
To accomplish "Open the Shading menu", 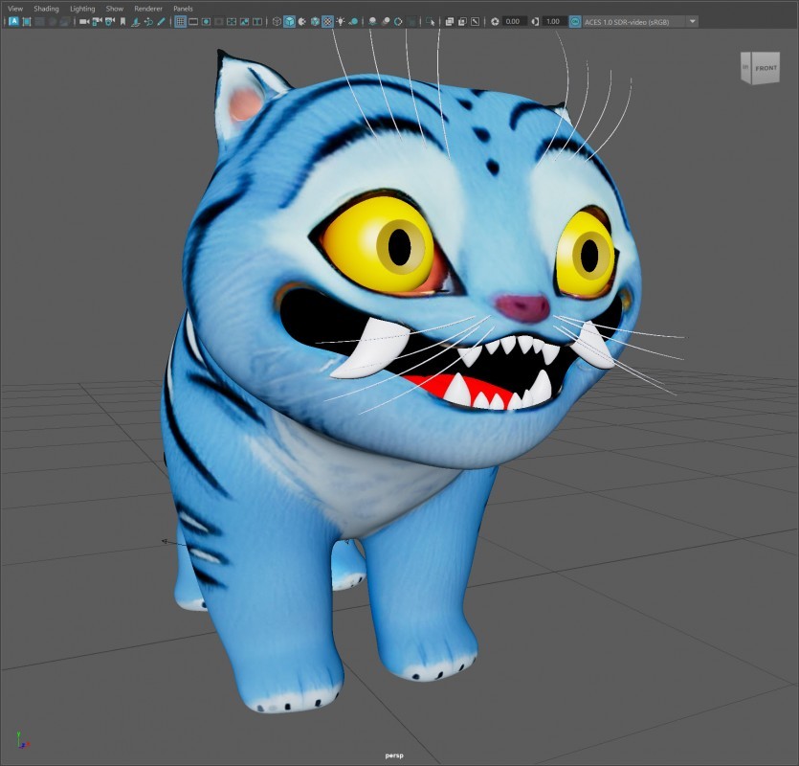I will 46,9.
